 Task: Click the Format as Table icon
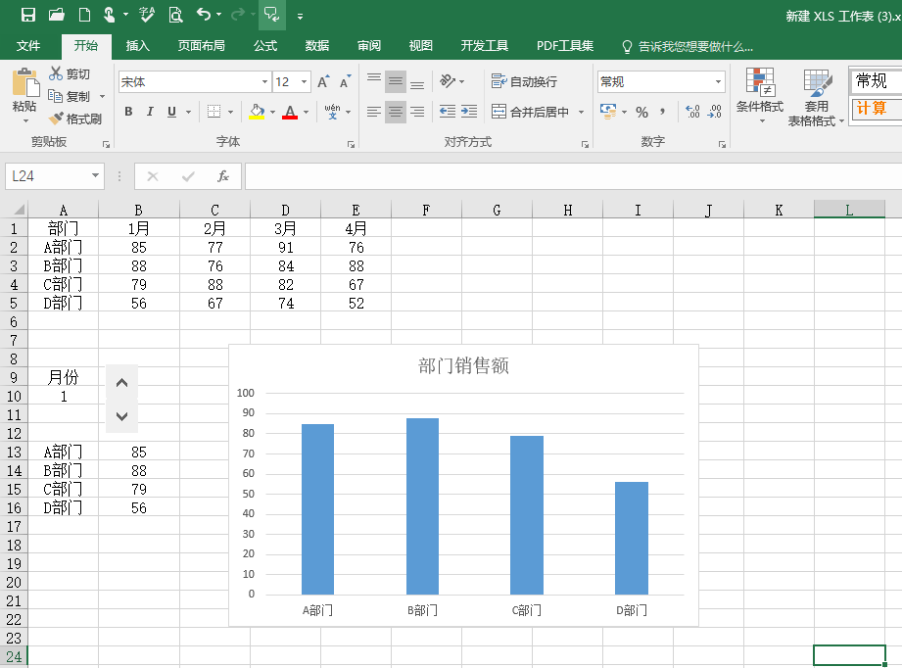818,83
